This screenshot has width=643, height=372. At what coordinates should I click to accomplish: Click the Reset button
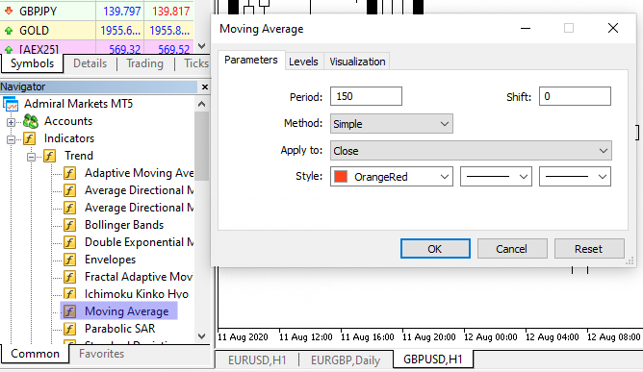(589, 249)
